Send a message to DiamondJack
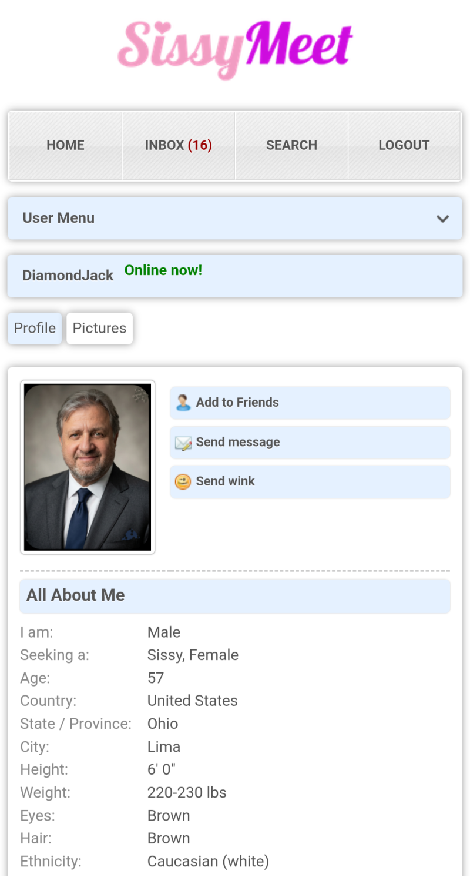The height and width of the screenshot is (884, 470). click(x=310, y=442)
